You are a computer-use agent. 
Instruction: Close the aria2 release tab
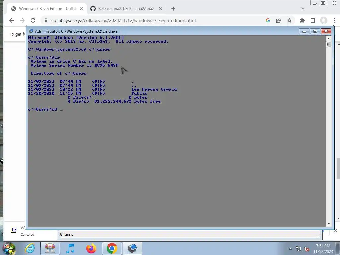point(161,9)
